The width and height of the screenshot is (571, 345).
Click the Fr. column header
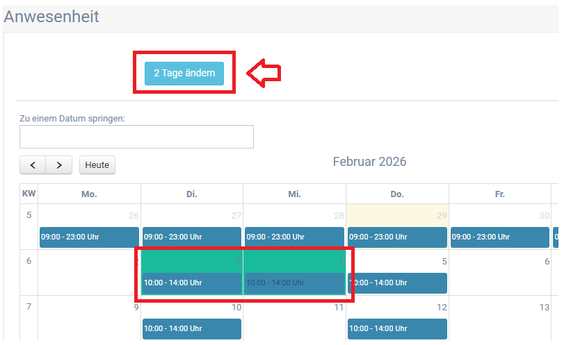tap(499, 194)
